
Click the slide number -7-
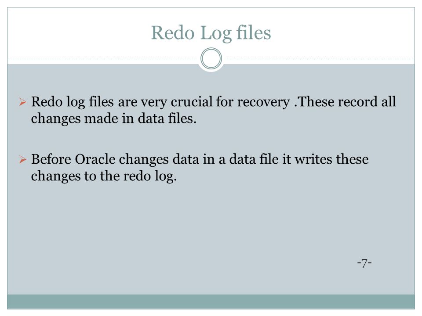click(364, 263)
